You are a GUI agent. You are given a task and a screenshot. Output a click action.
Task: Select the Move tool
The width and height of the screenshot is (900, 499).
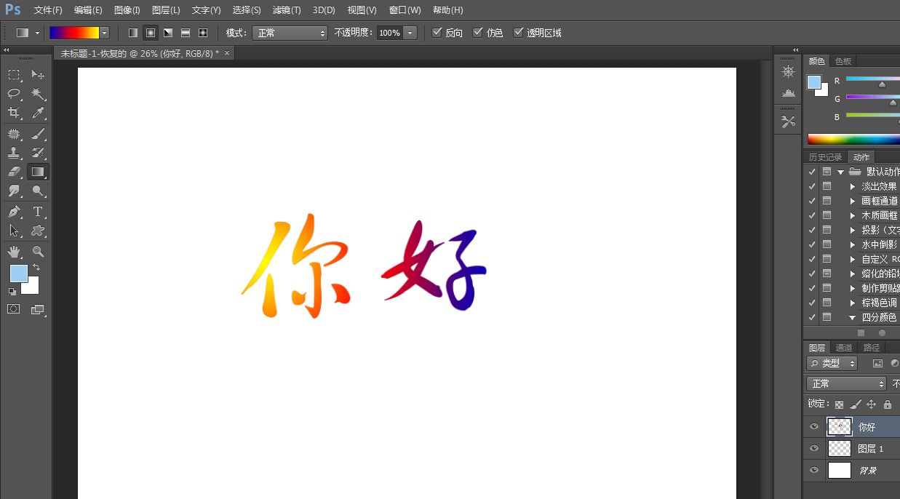38,75
